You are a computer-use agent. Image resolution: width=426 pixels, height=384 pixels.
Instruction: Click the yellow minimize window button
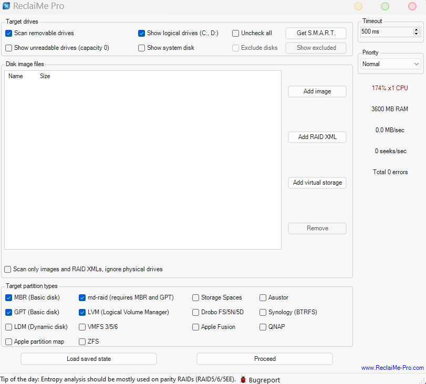(x=358, y=6)
